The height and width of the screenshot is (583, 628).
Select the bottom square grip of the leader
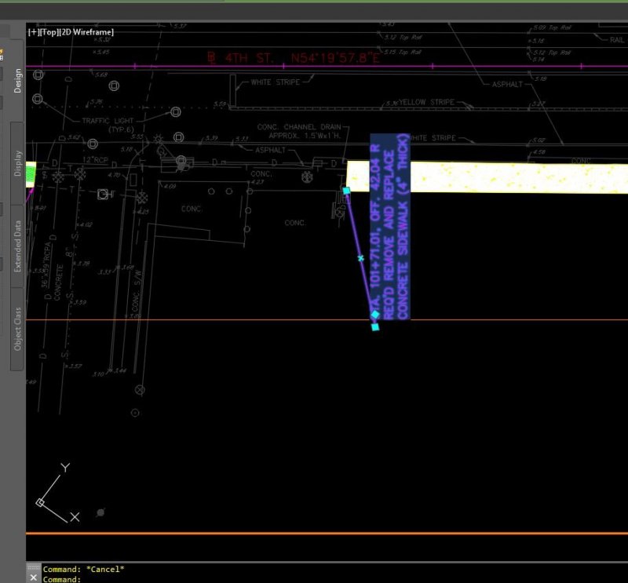coord(375,326)
